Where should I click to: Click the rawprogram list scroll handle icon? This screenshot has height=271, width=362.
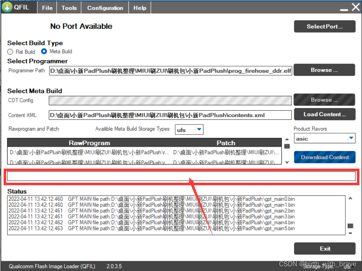287,146
